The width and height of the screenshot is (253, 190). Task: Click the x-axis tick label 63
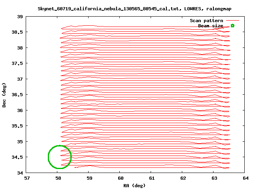tap(214, 178)
